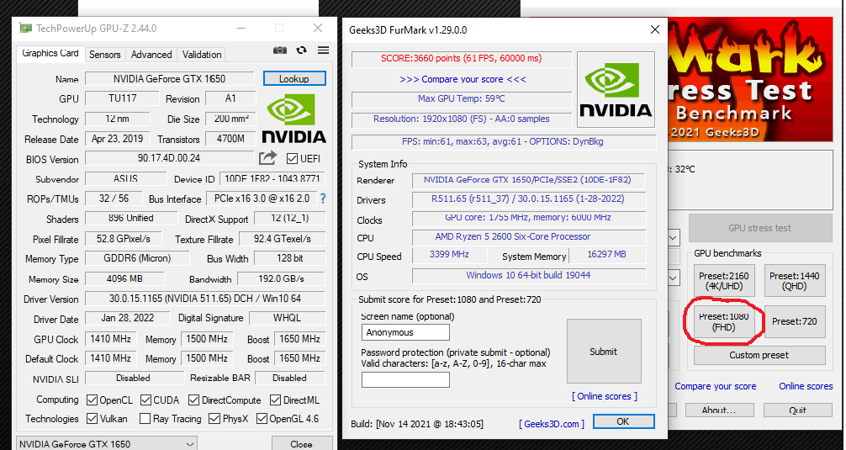Click the password protection input field
The image size is (846, 450).
click(x=405, y=380)
